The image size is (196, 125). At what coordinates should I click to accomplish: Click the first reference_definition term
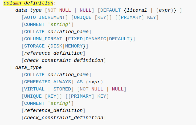(53, 53)
